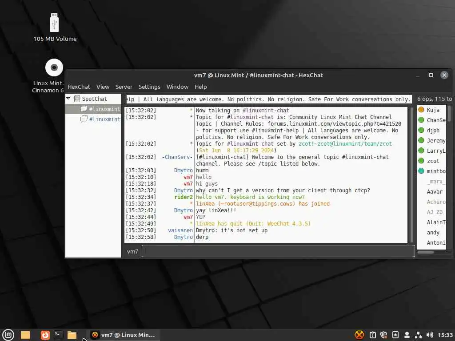The image size is (455, 341).
Task: Click the linXea has joined message
Action: pos(263,203)
